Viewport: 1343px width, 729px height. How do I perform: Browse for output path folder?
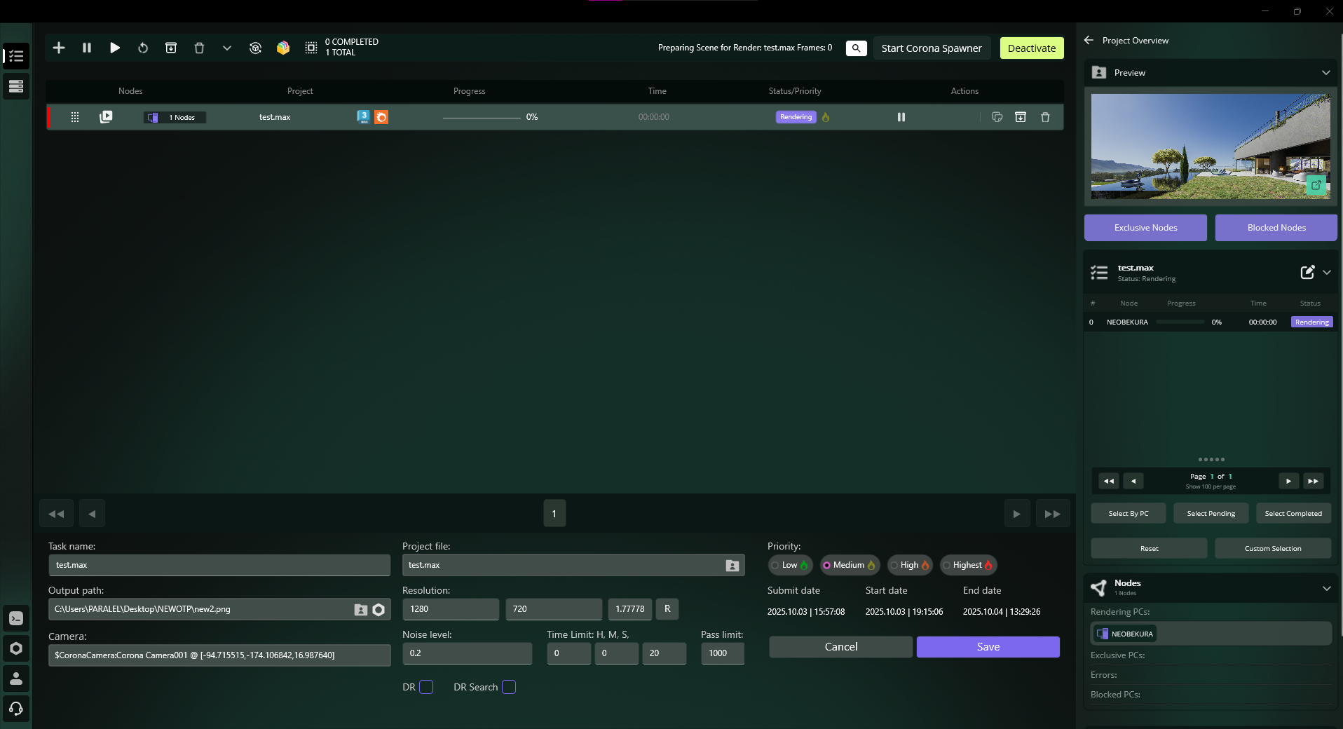[360, 610]
